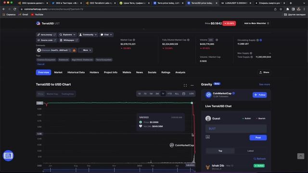Click the TerraUSD coin logo
The height and width of the screenshot is (173, 308).
coord(38,24)
